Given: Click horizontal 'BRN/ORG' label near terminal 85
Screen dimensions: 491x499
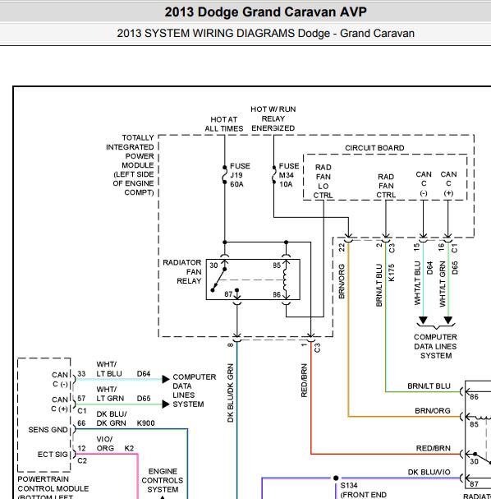Looking at the screenshot, I should [433, 411].
